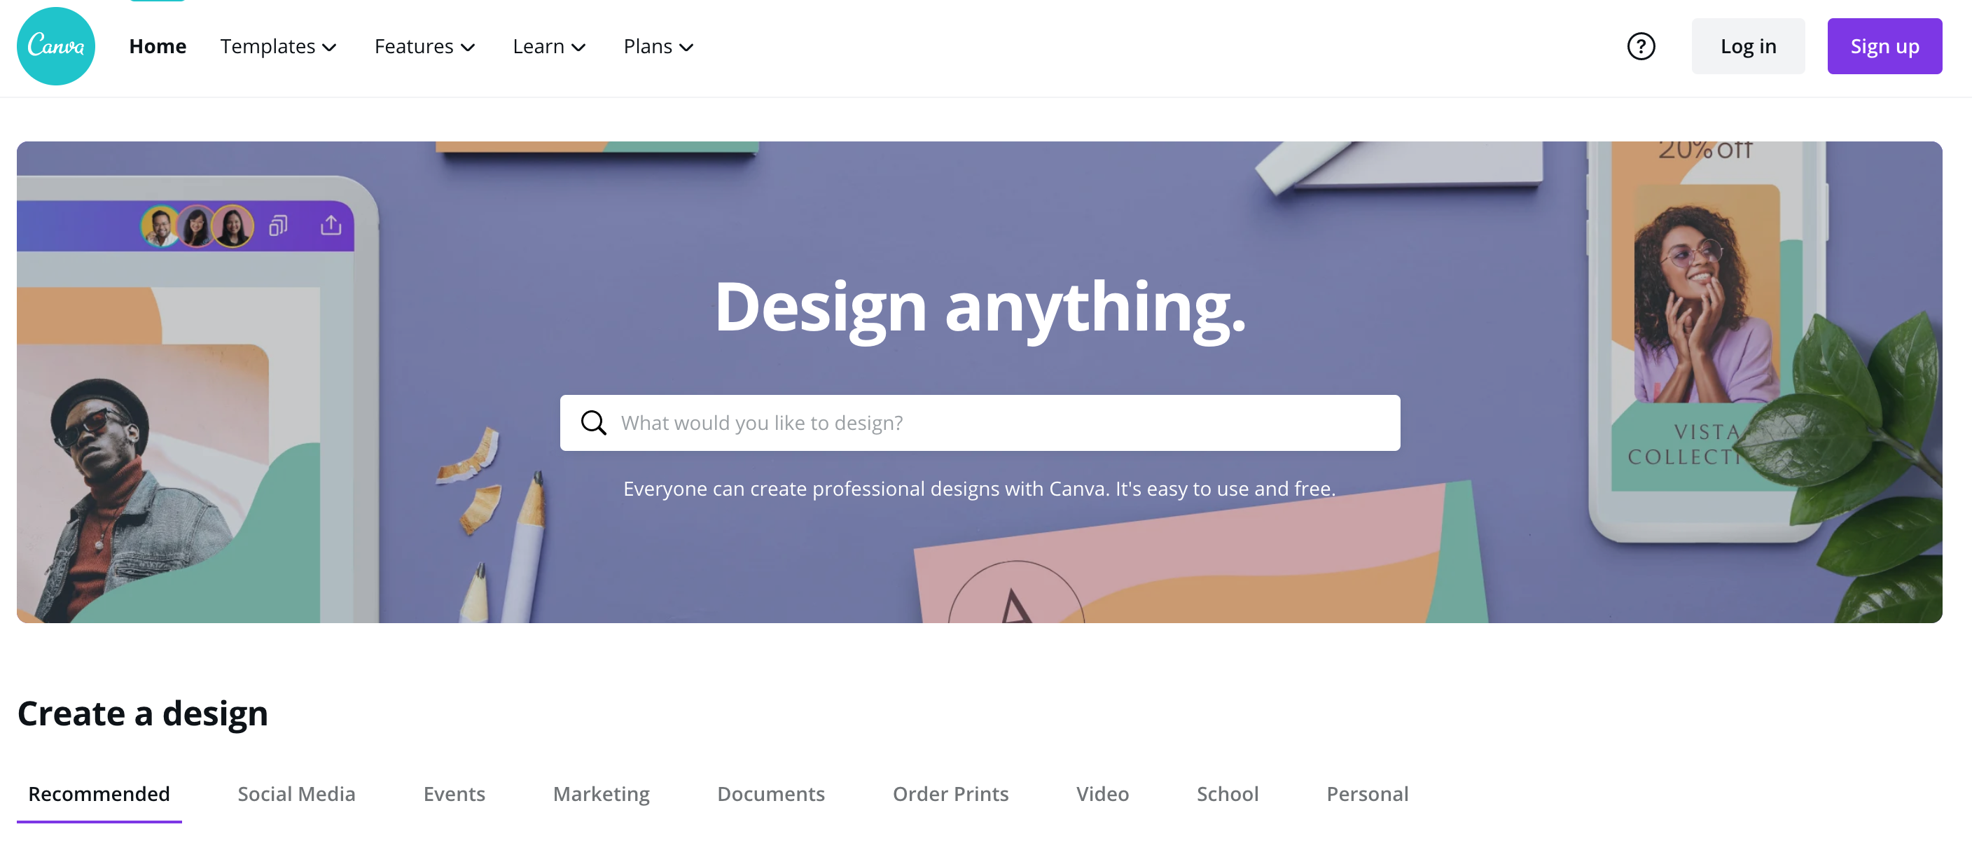Screen dimensions: 1972x843
Task: Click the Documents category filter
Action: pyautogui.click(x=770, y=793)
